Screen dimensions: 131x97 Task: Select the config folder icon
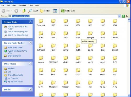pyautogui.click(x=65, y=46)
